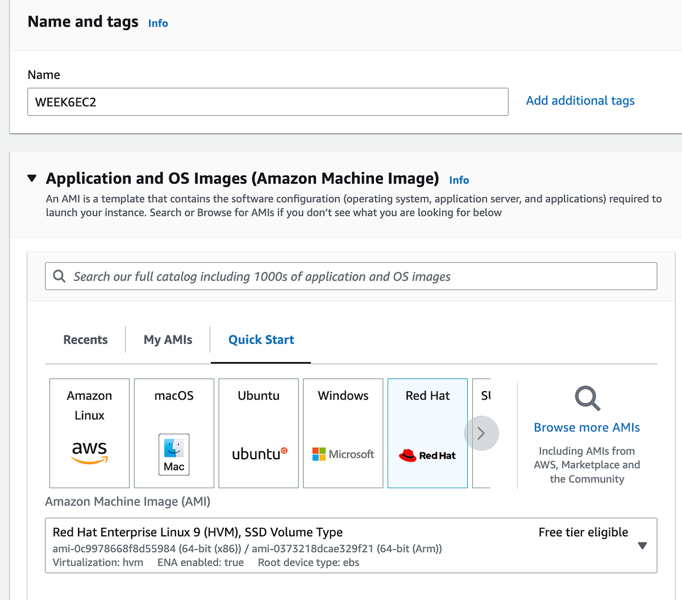Click the Name field containing WEEK6EC2
Viewport: 682px width, 600px height.
pos(267,102)
